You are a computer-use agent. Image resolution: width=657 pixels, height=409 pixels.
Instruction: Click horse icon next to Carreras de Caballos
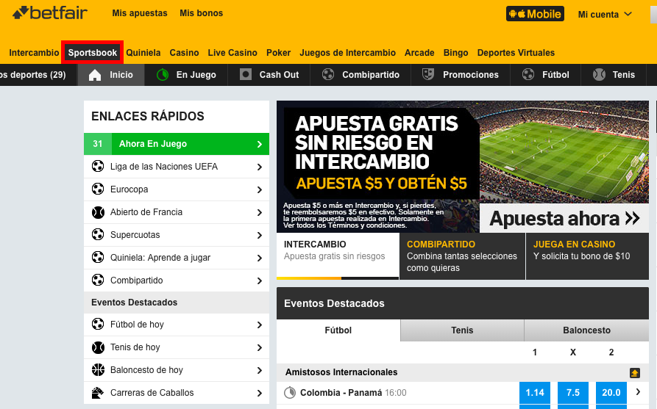point(98,393)
